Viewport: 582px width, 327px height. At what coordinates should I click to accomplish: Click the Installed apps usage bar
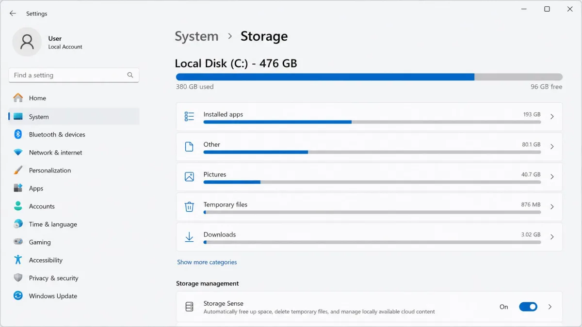point(372,122)
